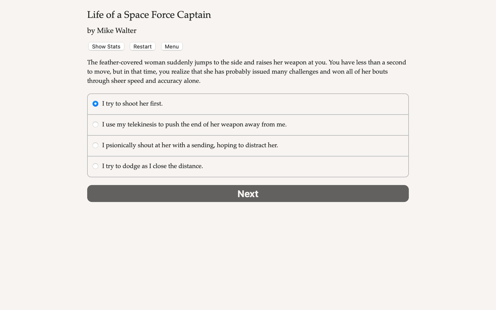Click Restart to begin a new playthrough
Screen dimensions: 496x310
point(142,46)
